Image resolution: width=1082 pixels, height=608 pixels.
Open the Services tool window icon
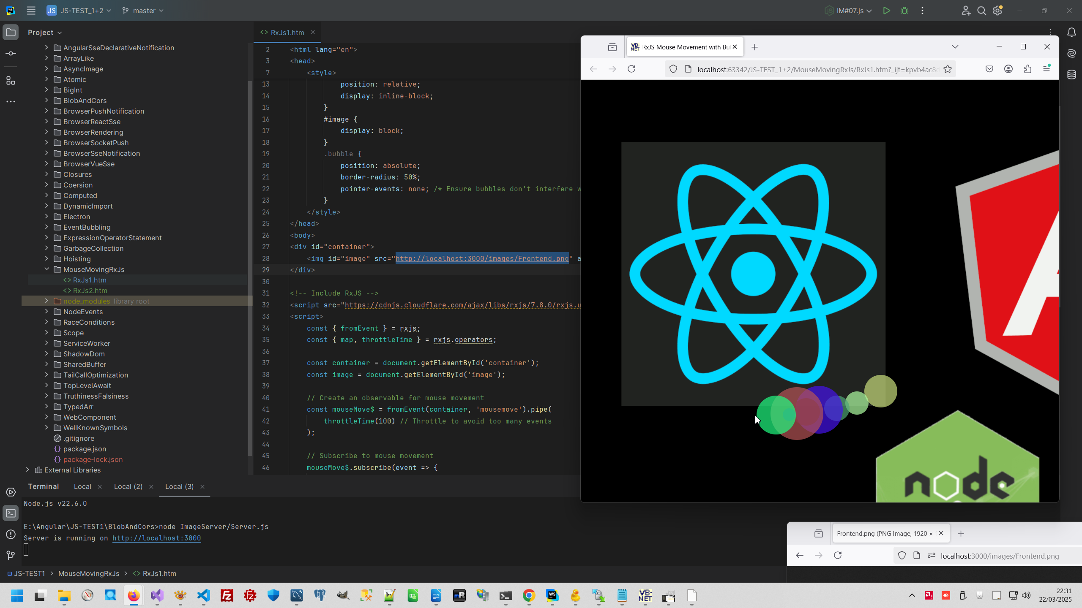pyautogui.click(x=11, y=492)
